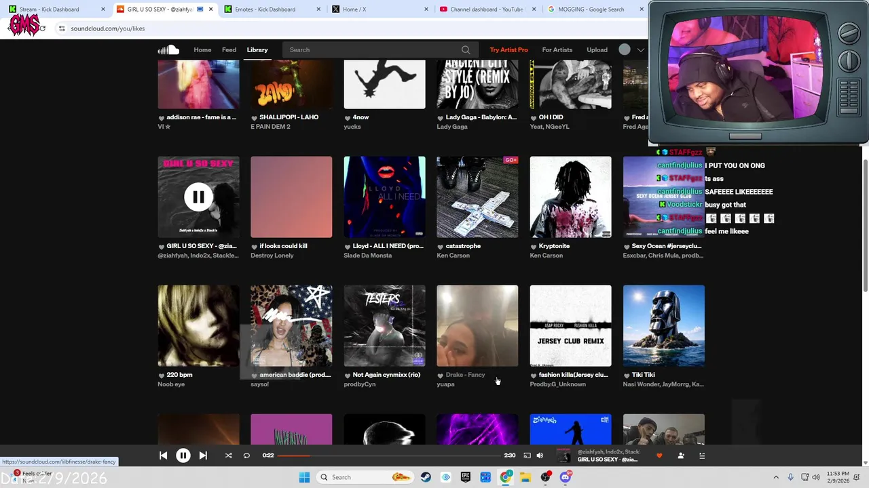Go to the Home nav item
Screen dimensions: 869x488
point(202,49)
